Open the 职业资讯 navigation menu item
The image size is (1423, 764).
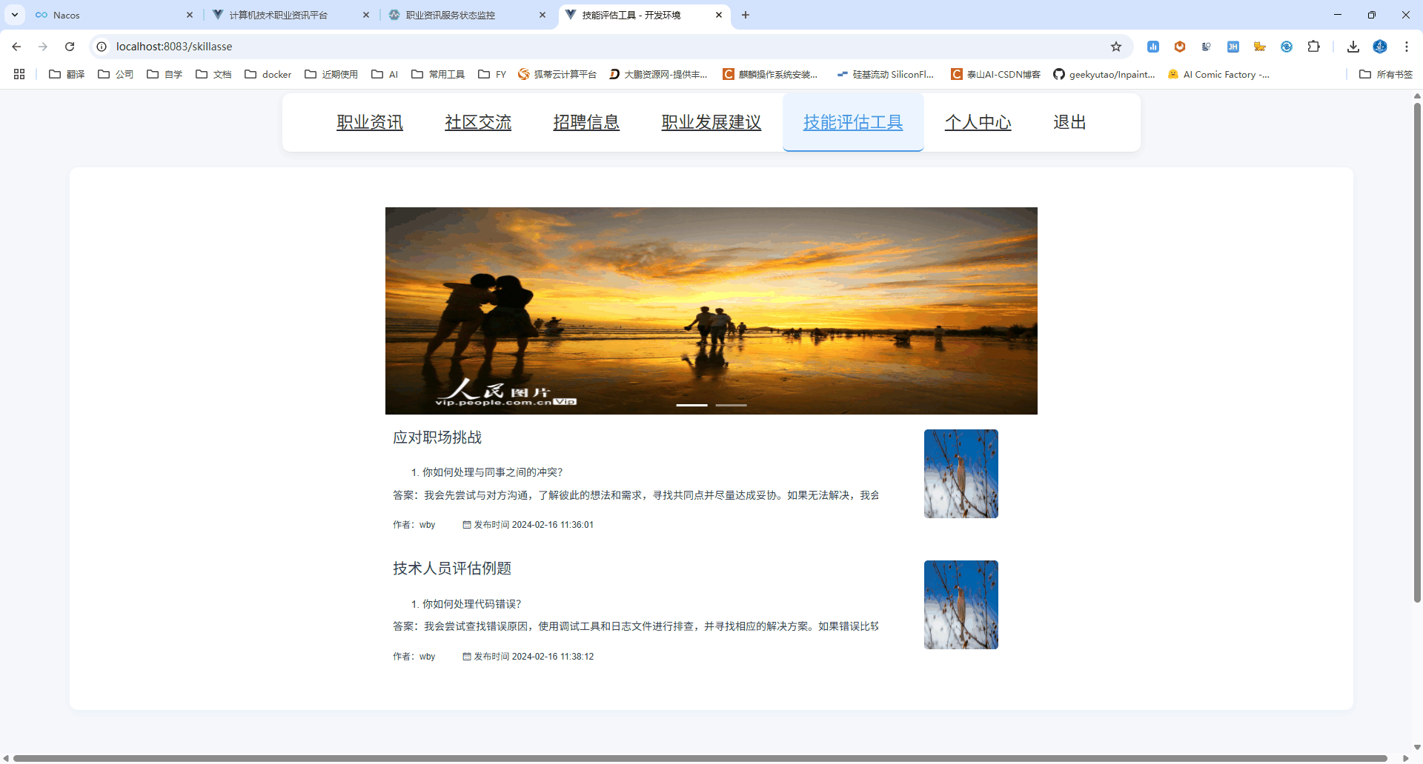pyautogui.click(x=370, y=122)
